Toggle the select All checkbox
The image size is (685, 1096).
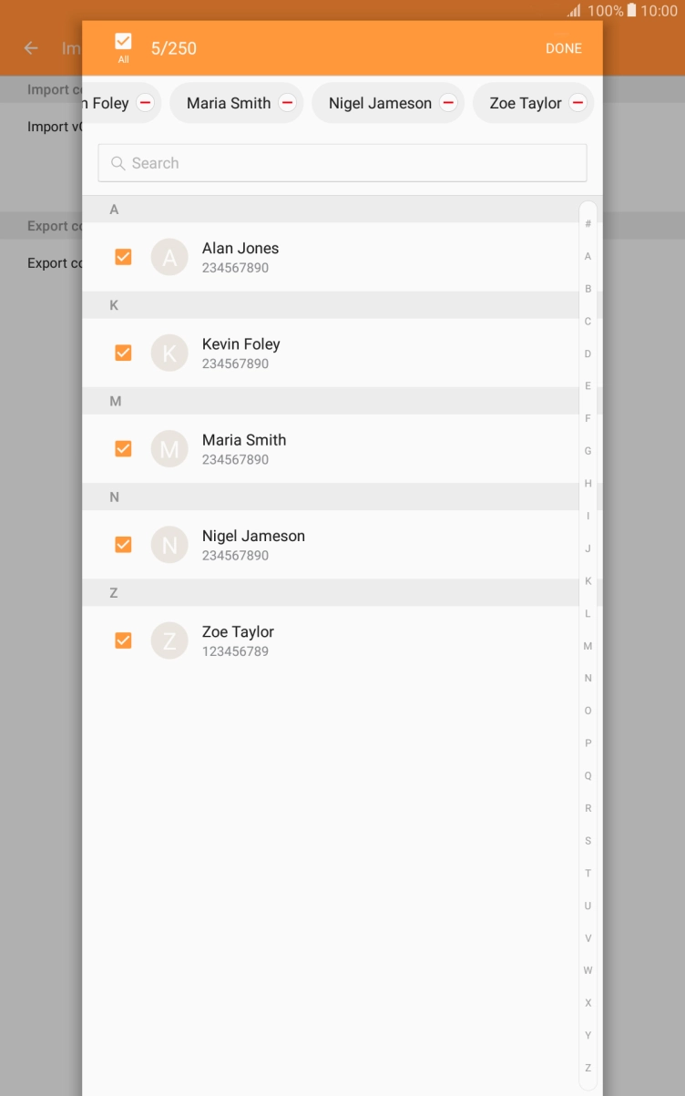(123, 42)
